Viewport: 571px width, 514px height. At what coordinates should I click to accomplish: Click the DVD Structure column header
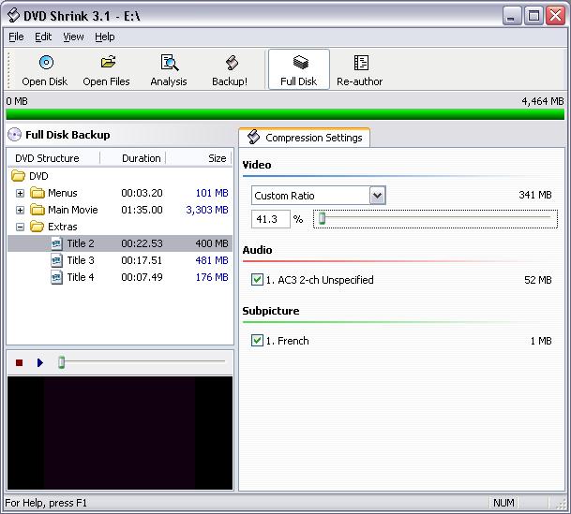click(53, 158)
